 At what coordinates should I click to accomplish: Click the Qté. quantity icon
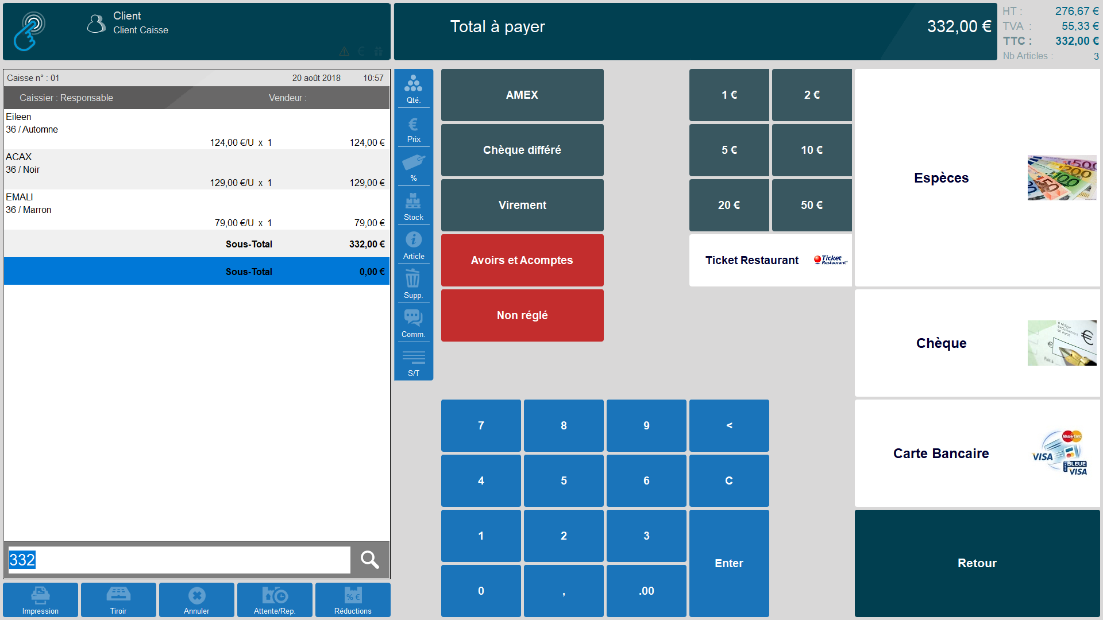414,88
